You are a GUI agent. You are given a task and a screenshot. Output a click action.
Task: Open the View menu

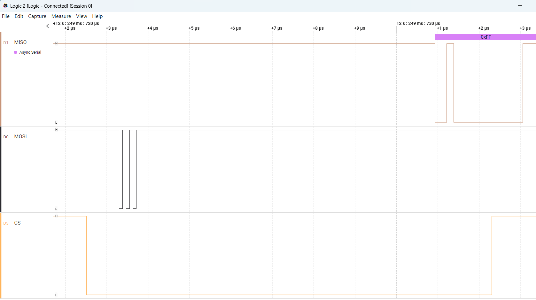[82, 16]
